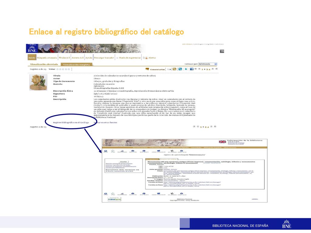Screen dimensions: 311x233
Task: Open Colecciones Digitales in the Catálogo menu bar
Action: click(180, 147)
